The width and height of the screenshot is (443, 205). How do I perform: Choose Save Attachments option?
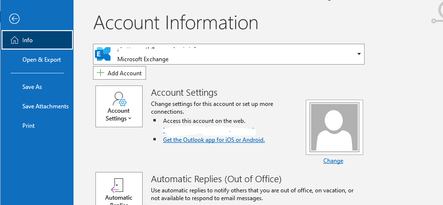tap(45, 106)
